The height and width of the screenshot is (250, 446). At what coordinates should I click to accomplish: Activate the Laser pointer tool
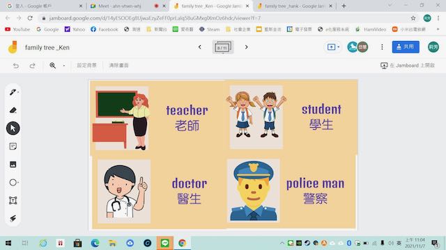pyautogui.click(x=13, y=218)
